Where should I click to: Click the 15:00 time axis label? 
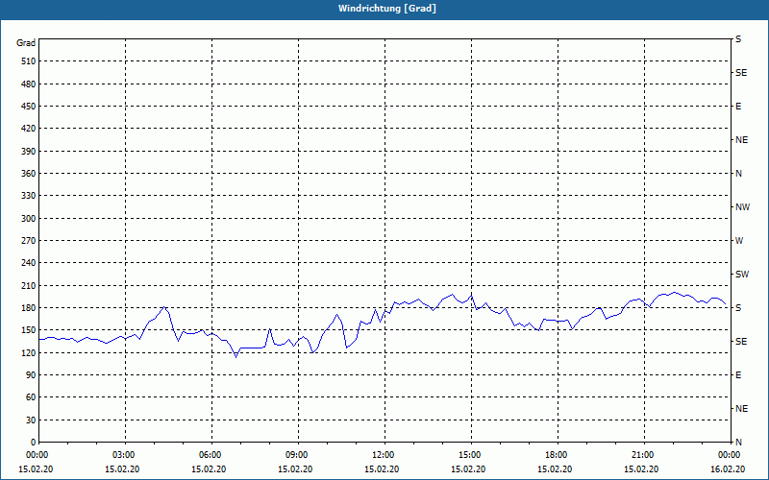point(471,455)
